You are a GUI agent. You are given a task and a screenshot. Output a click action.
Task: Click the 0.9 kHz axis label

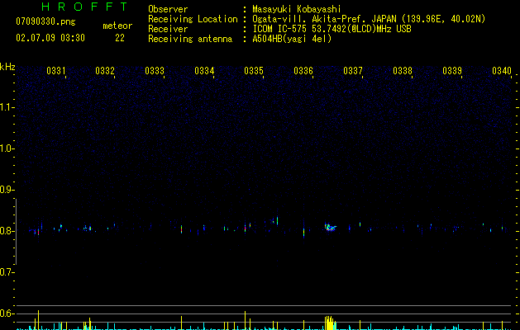[7, 190]
